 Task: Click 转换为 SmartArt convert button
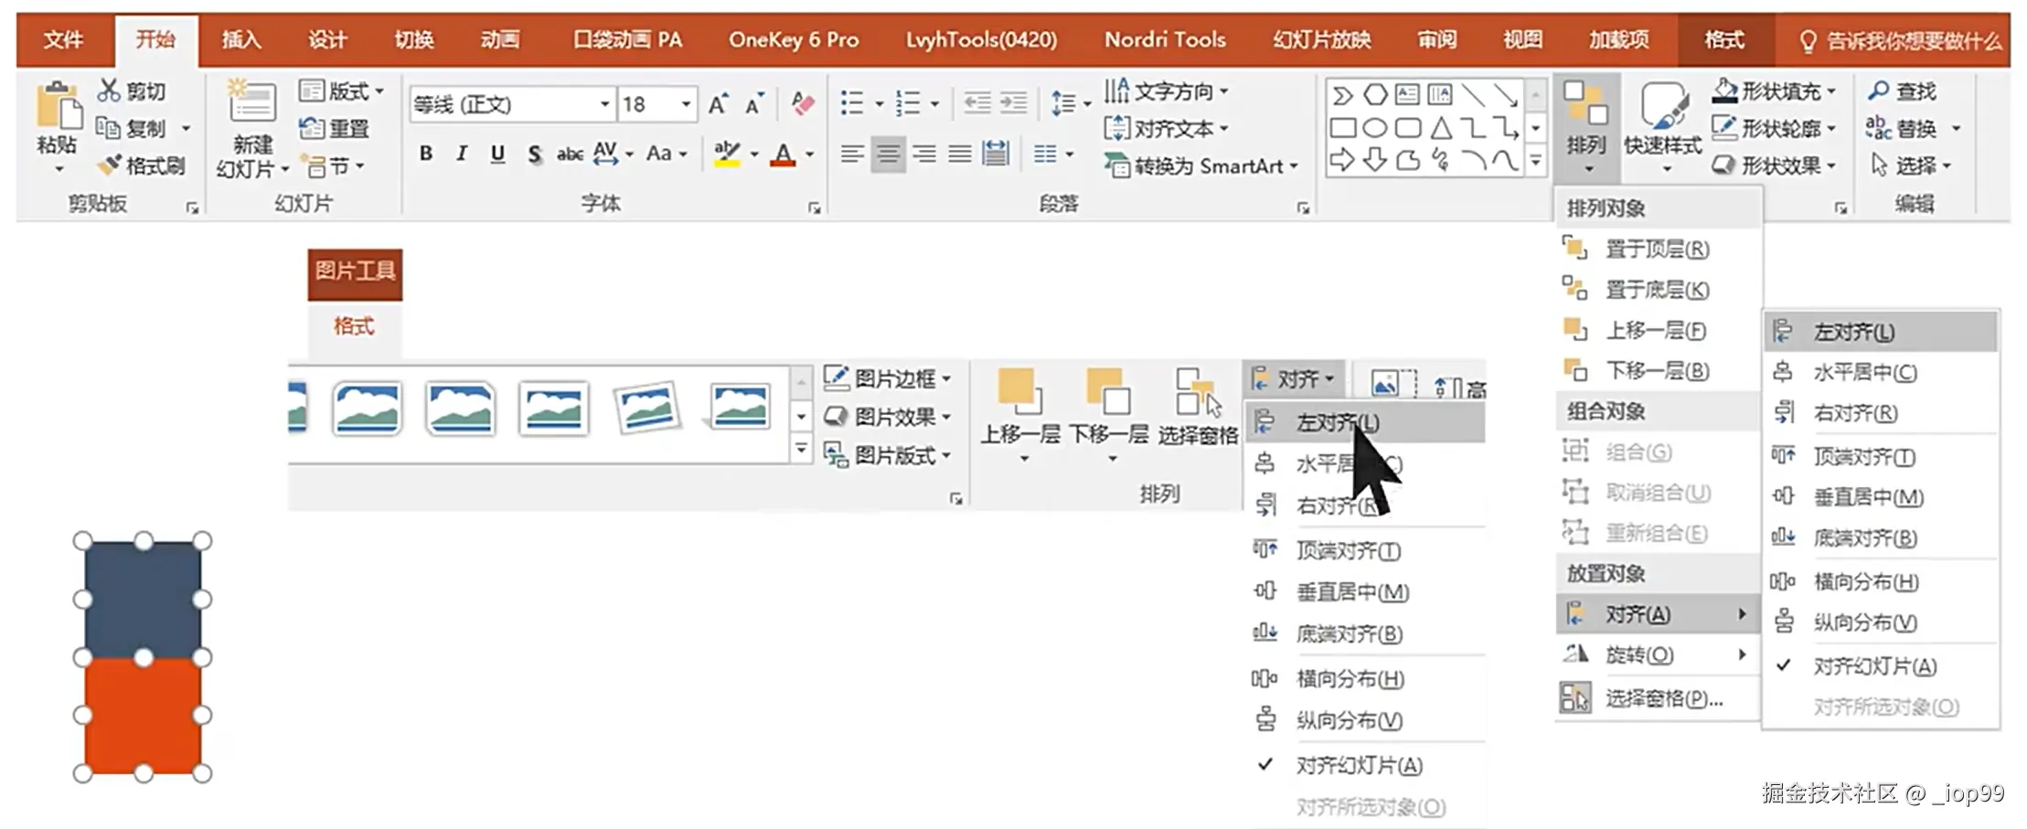pos(1200,165)
